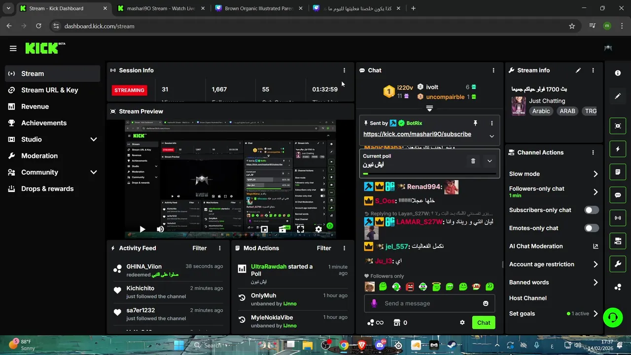Expand the Community sidebar section

pyautogui.click(x=94, y=173)
